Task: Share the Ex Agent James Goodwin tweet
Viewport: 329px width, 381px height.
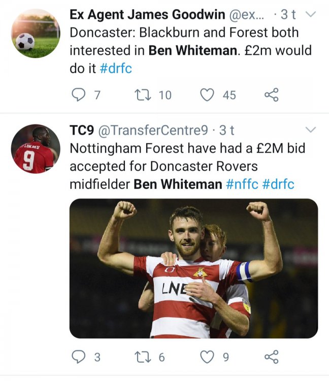Action: [271, 94]
